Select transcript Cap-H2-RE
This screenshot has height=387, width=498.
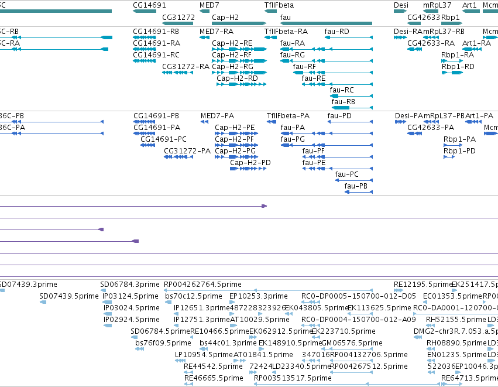(x=239, y=49)
